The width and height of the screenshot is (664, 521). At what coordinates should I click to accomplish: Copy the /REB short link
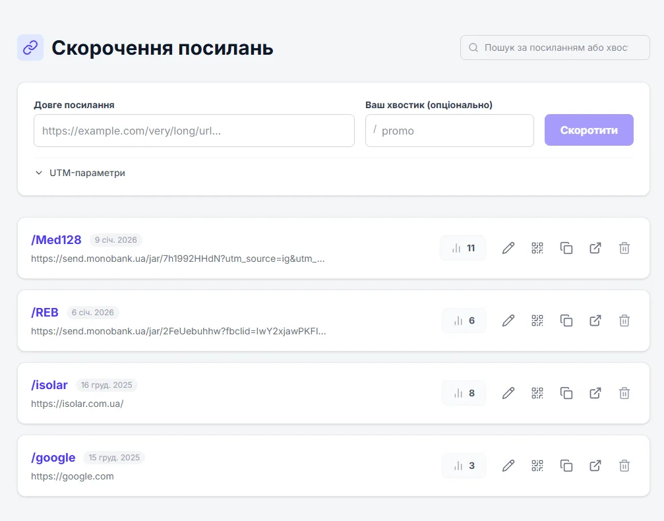click(x=566, y=321)
